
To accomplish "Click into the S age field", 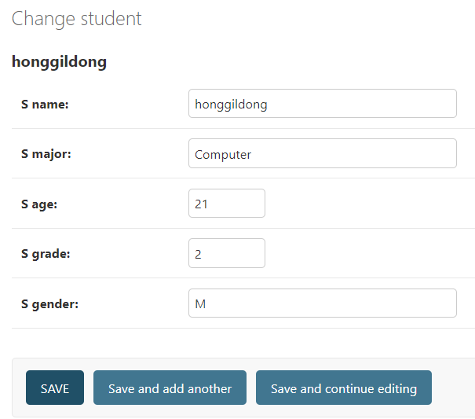I will (227, 204).
